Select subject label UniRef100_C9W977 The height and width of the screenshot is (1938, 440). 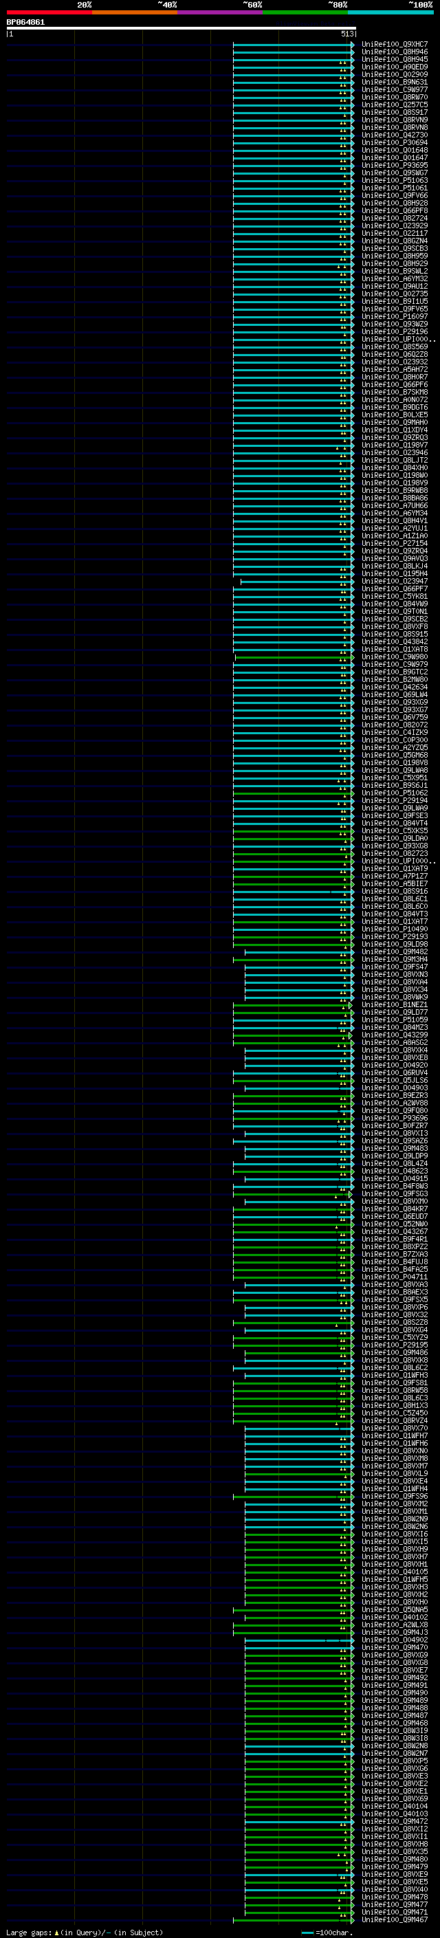coord(395,89)
